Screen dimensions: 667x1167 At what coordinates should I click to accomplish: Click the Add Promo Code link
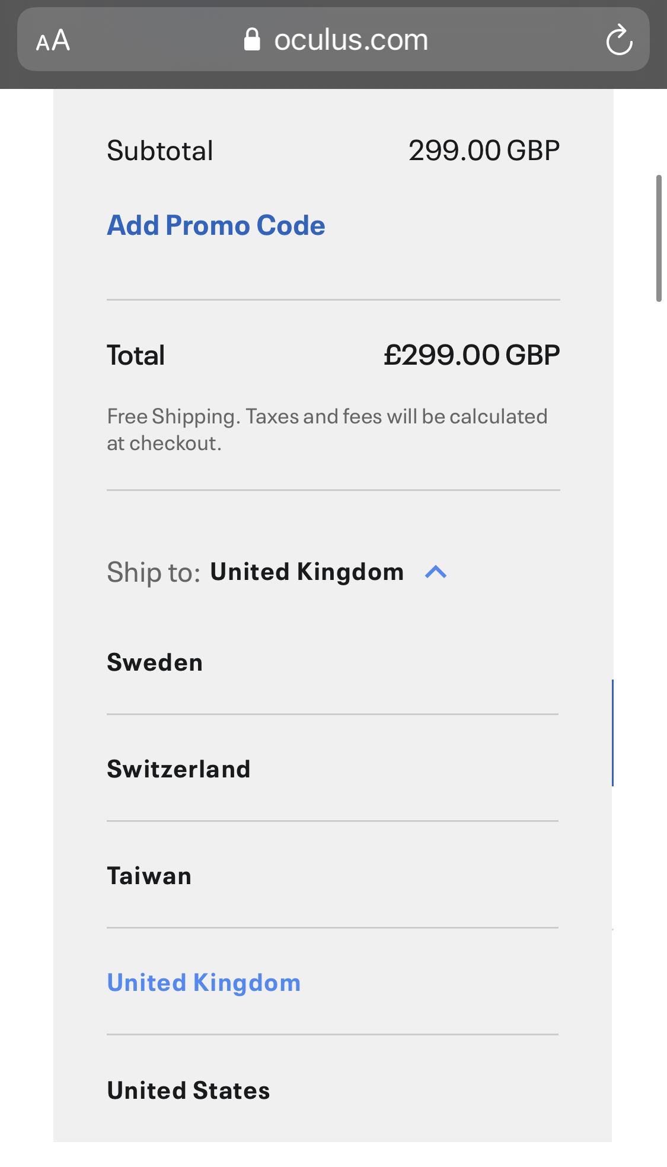click(216, 225)
